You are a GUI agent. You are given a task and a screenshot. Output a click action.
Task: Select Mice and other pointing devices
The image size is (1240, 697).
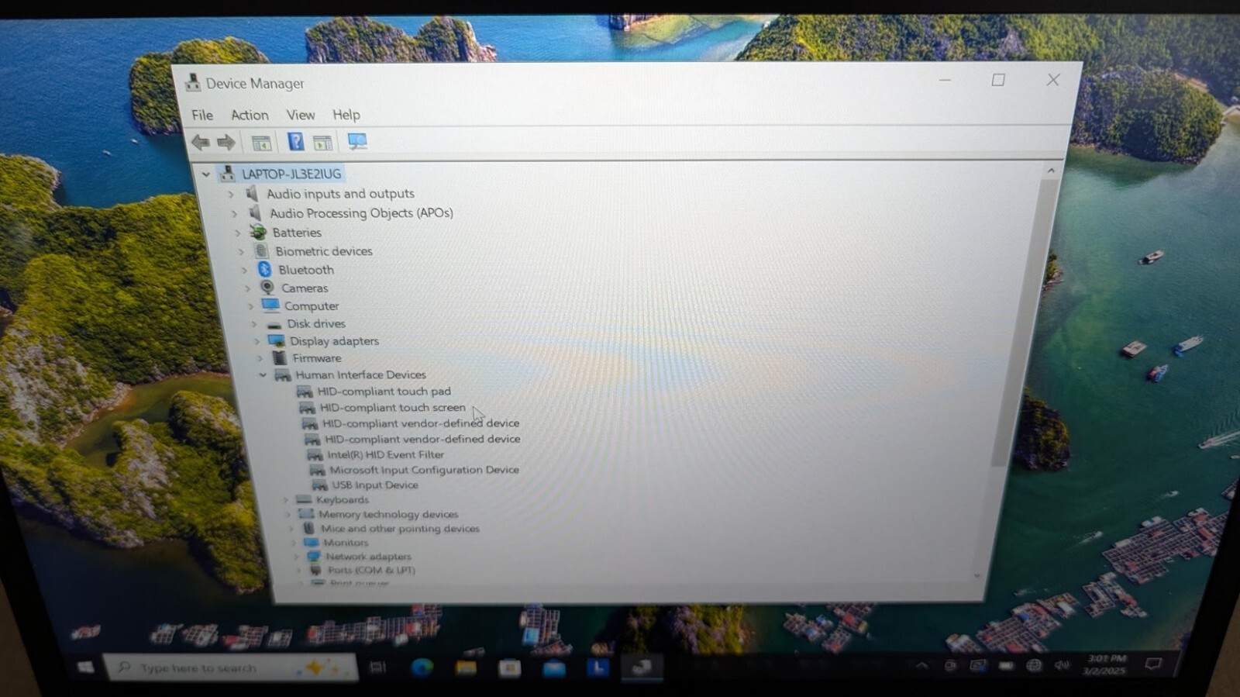[x=400, y=529]
